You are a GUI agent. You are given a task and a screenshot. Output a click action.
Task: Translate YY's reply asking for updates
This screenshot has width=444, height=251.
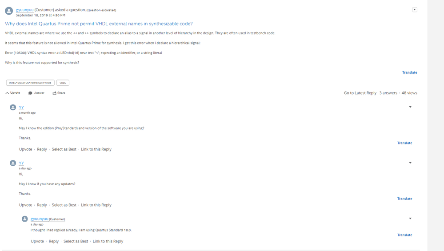coord(404,199)
